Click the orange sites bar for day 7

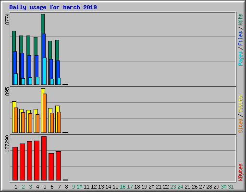click(59, 122)
